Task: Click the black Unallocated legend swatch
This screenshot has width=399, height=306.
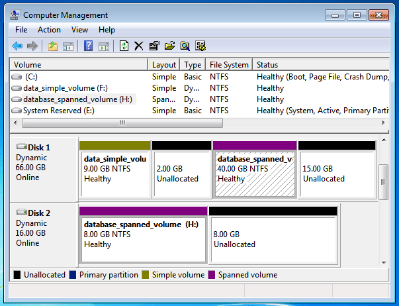Action: click(17, 275)
